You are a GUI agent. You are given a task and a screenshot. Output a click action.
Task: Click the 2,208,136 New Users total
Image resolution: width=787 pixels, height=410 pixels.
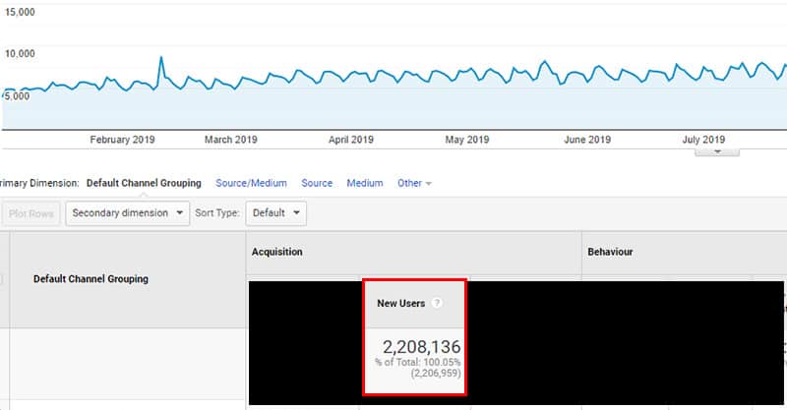pos(420,347)
